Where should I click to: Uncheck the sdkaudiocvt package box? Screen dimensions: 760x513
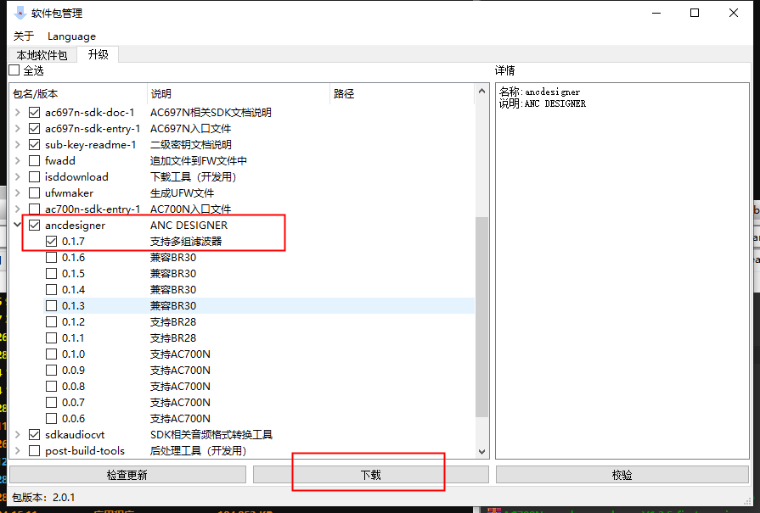point(35,434)
